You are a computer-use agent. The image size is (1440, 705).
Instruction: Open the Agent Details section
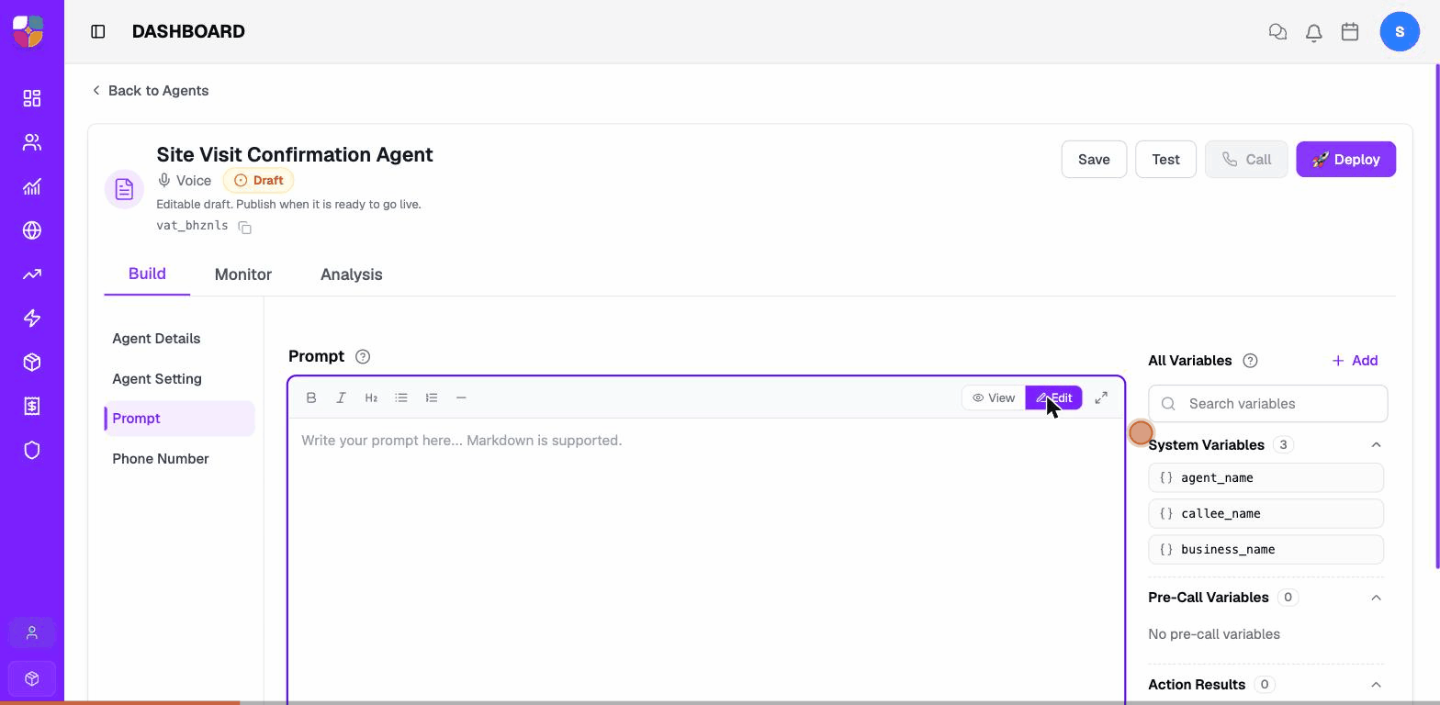coord(156,339)
